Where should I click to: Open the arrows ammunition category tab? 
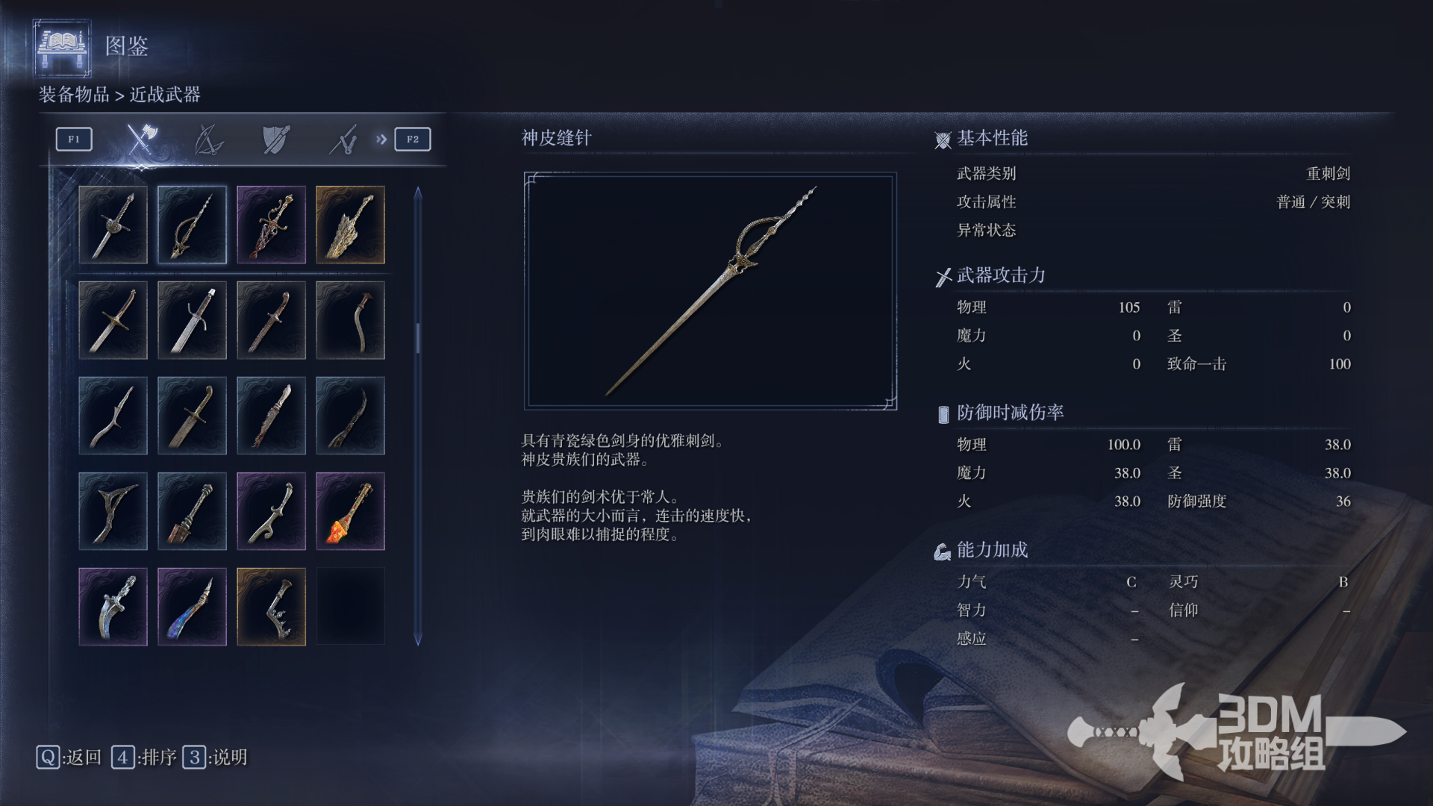tap(344, 139)
